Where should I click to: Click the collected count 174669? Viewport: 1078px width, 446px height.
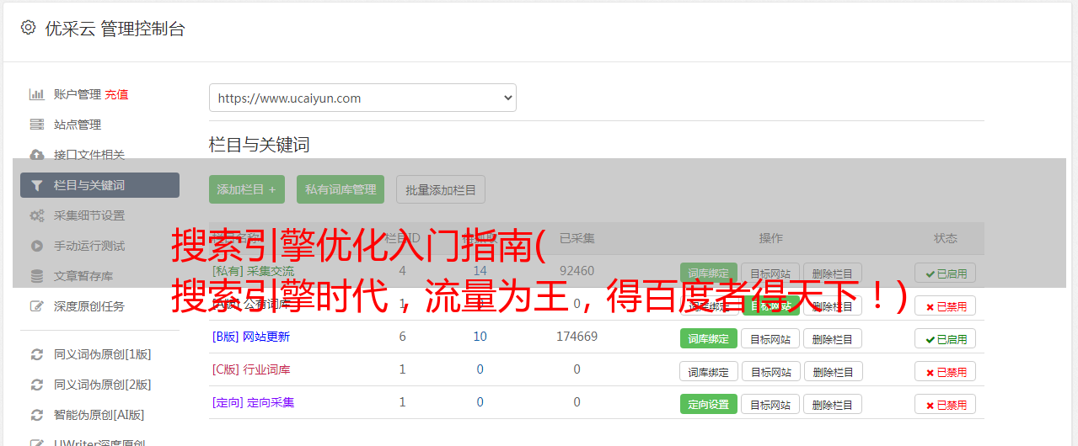coord(577,337)
